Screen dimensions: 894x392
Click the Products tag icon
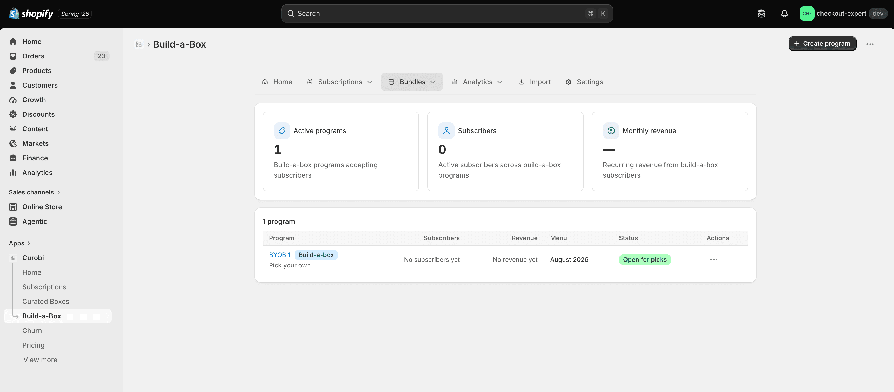click(13, 71)
